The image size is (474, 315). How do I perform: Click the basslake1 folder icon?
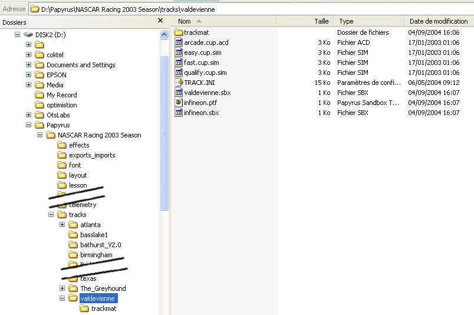[73, 235]
